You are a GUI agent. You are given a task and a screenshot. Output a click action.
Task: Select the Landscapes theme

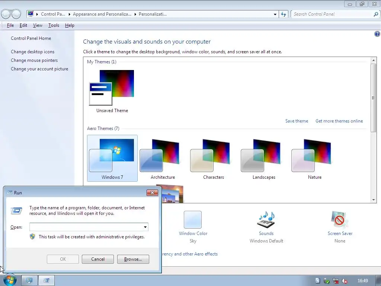(x=264, y=158)
